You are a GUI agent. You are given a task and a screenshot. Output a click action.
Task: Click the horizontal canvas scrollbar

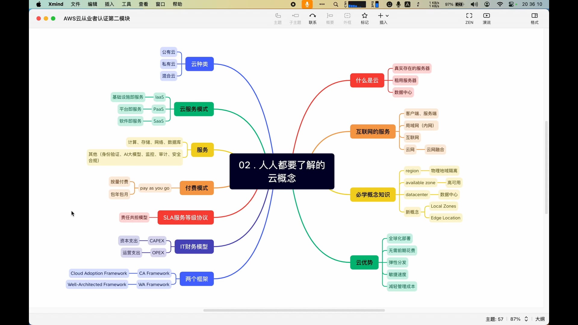tap(294, 310)
